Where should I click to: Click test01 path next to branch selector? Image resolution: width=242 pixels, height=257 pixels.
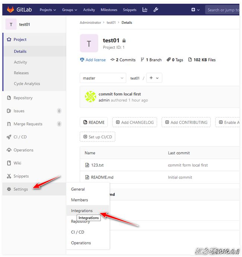pos(135,78)
